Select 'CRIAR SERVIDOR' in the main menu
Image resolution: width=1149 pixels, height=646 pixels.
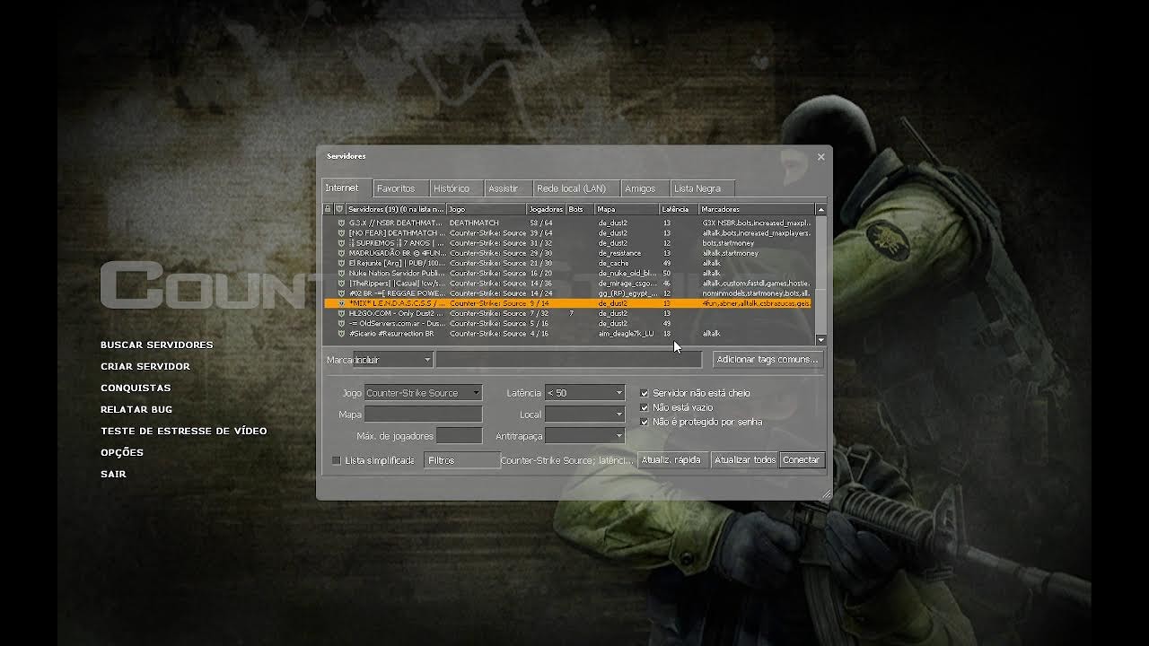145,366
